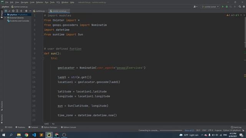Open the Code menu
This screenshot has height=138, width=246.
tap(32, 2)
